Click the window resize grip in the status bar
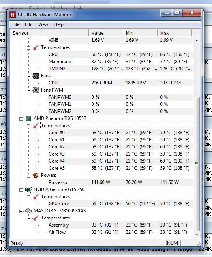This screenshot has width=212, height=257. coord(199,244)
